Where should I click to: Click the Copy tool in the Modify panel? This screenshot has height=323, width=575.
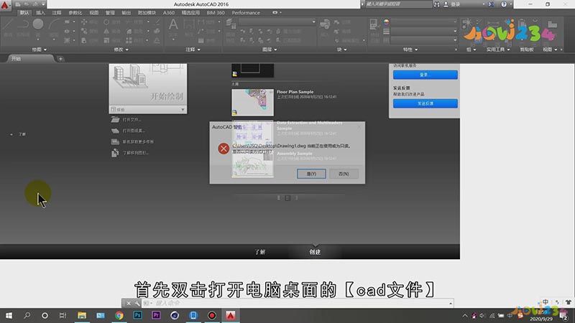point(88,31)
